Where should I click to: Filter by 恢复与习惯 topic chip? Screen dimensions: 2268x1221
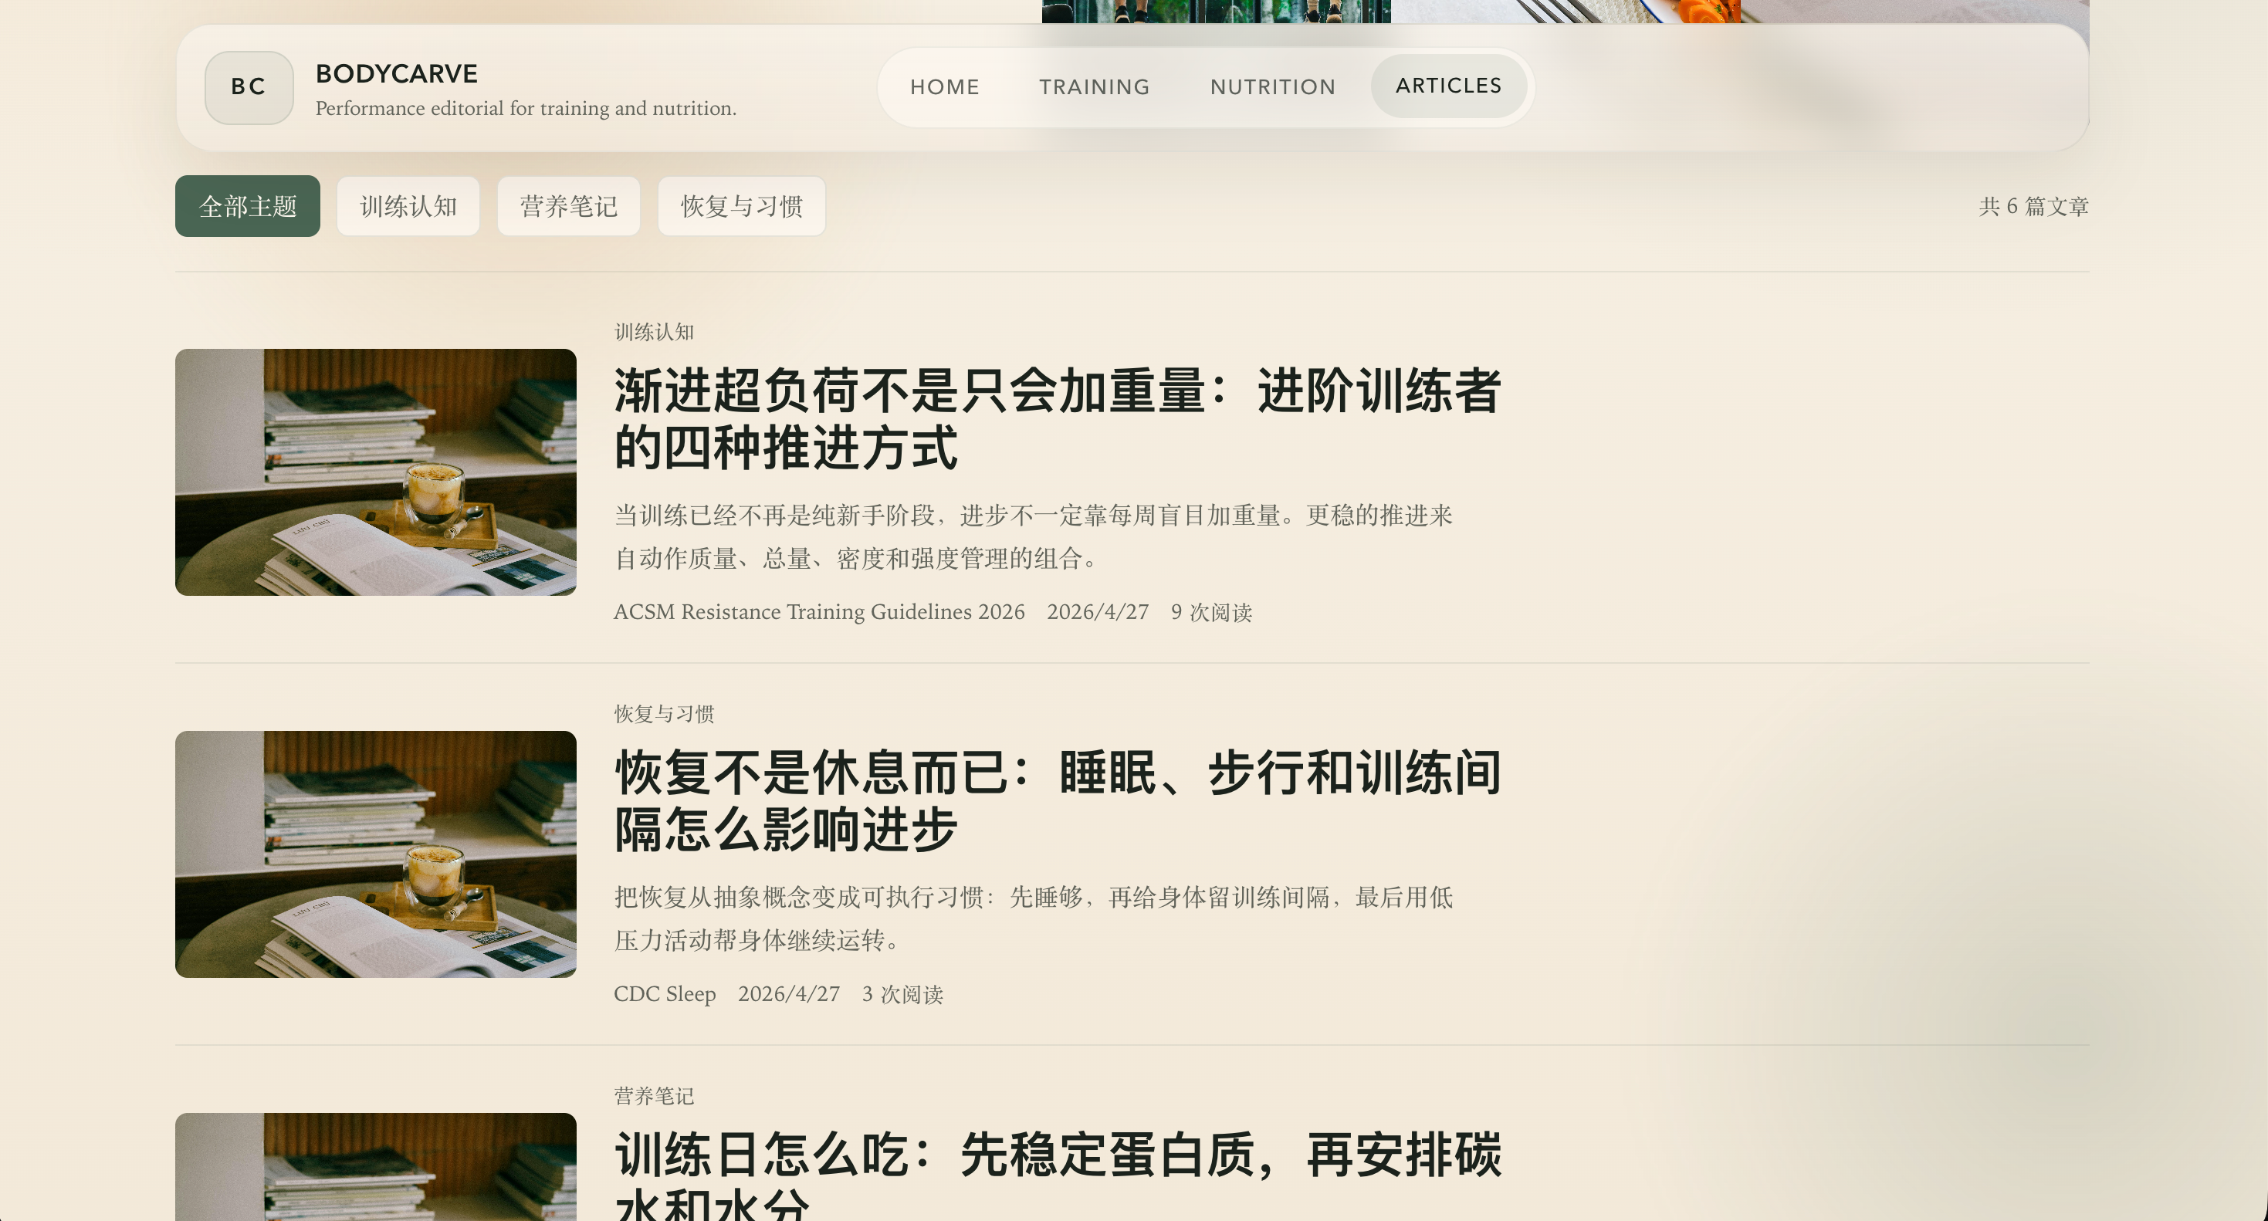pyautogui.click(x=741, y=206)
